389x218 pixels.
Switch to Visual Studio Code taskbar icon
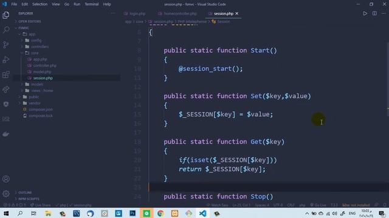click(x=203, y=213)
